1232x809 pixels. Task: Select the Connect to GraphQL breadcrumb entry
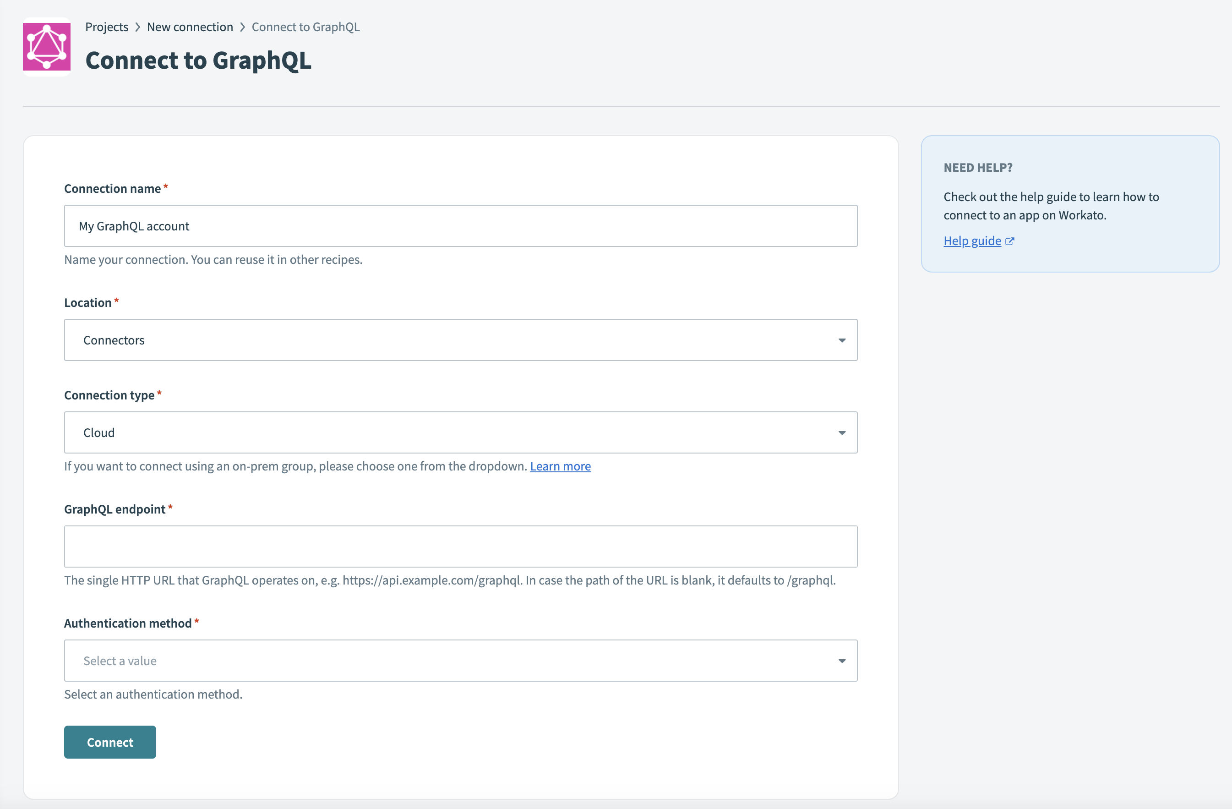[305, 27]
